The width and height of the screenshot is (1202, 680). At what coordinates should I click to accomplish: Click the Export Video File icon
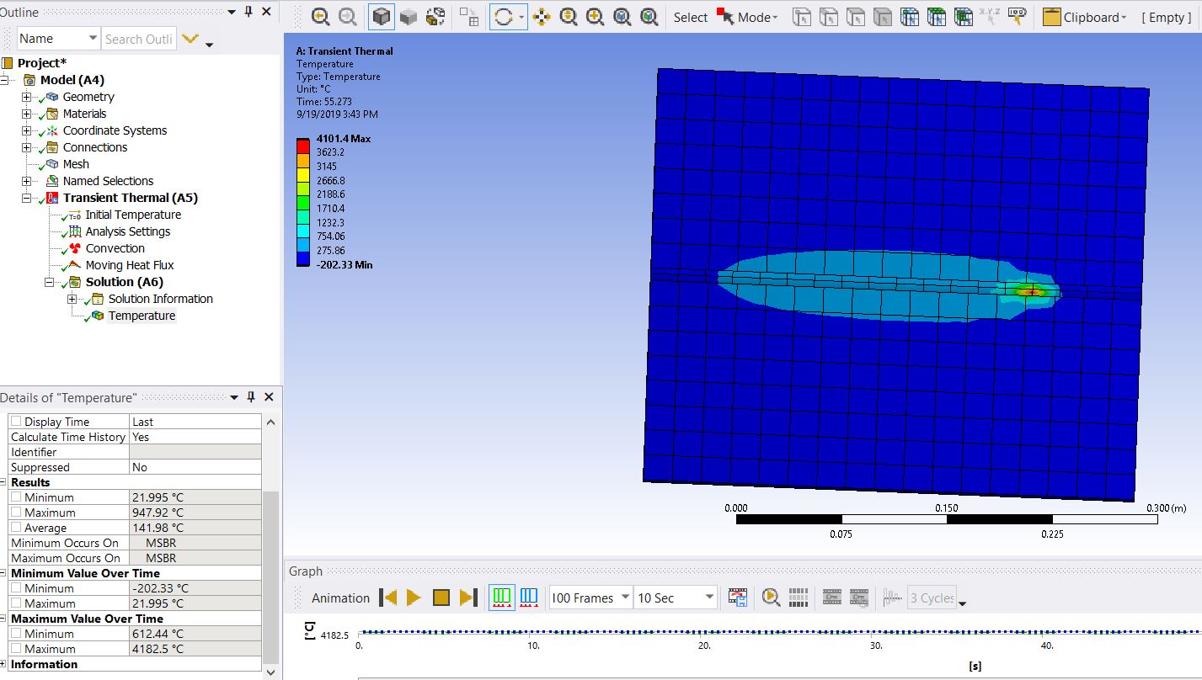click(738, 598)
